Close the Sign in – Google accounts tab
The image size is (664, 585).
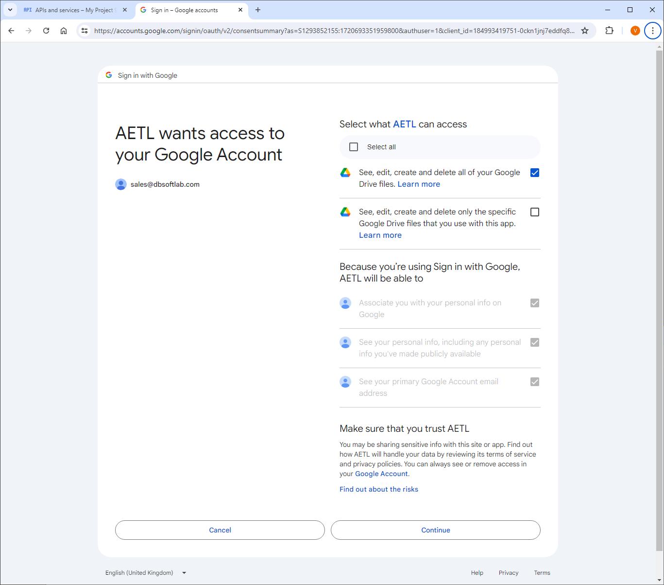240,10
